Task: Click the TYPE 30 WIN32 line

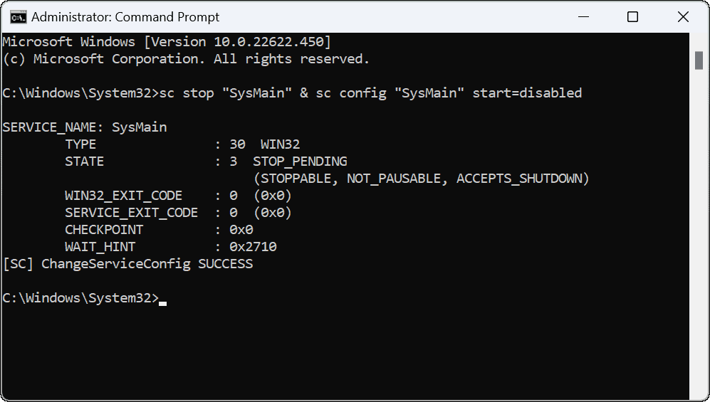Action: tap(182, 144)
